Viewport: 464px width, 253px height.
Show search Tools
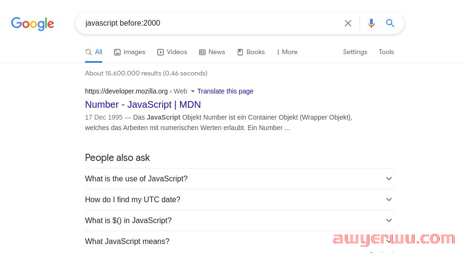pos(386,52)
